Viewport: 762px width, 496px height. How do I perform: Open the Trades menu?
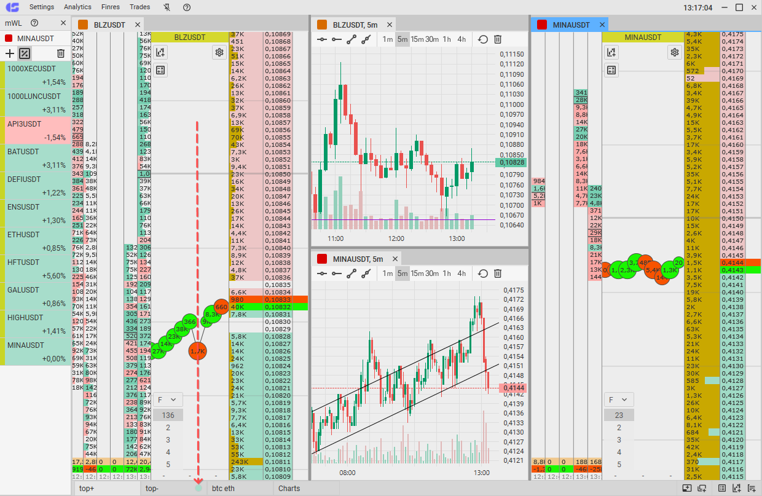140,7
